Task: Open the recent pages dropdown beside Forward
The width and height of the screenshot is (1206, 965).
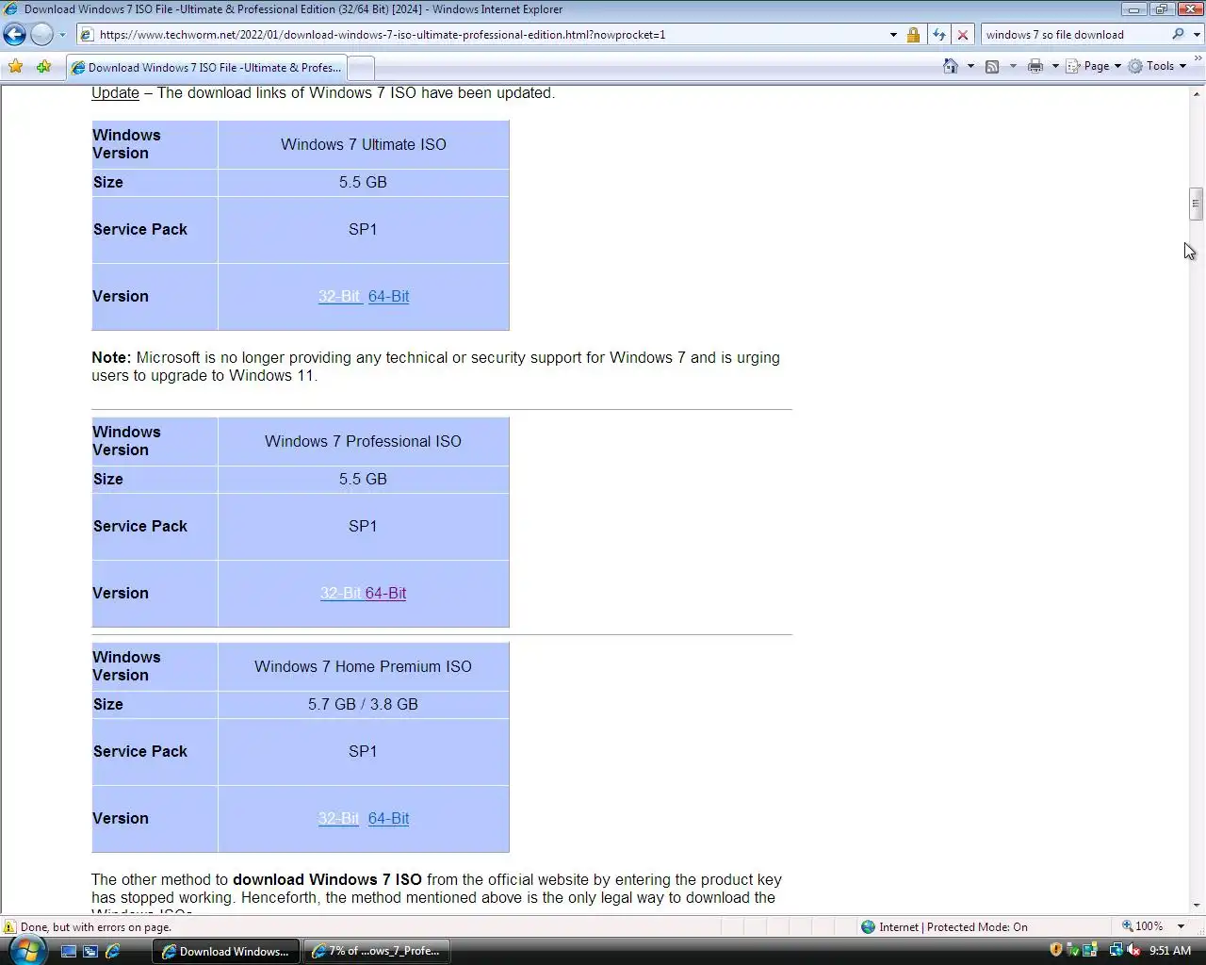Action: 62,35
